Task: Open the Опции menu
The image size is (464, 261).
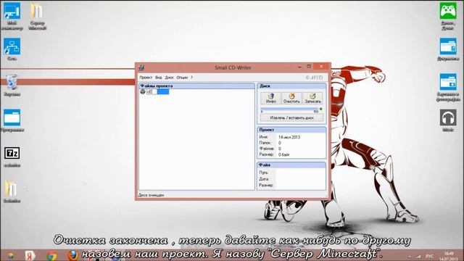Action: pos(182,78)
